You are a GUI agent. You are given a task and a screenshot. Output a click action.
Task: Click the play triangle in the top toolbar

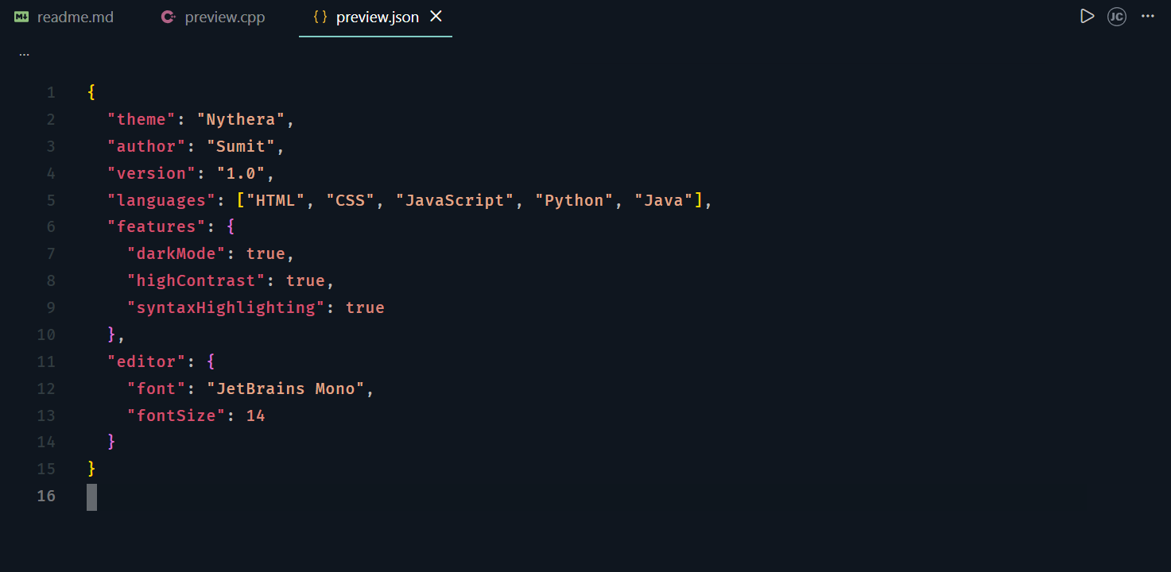[x=1087, y=16]
